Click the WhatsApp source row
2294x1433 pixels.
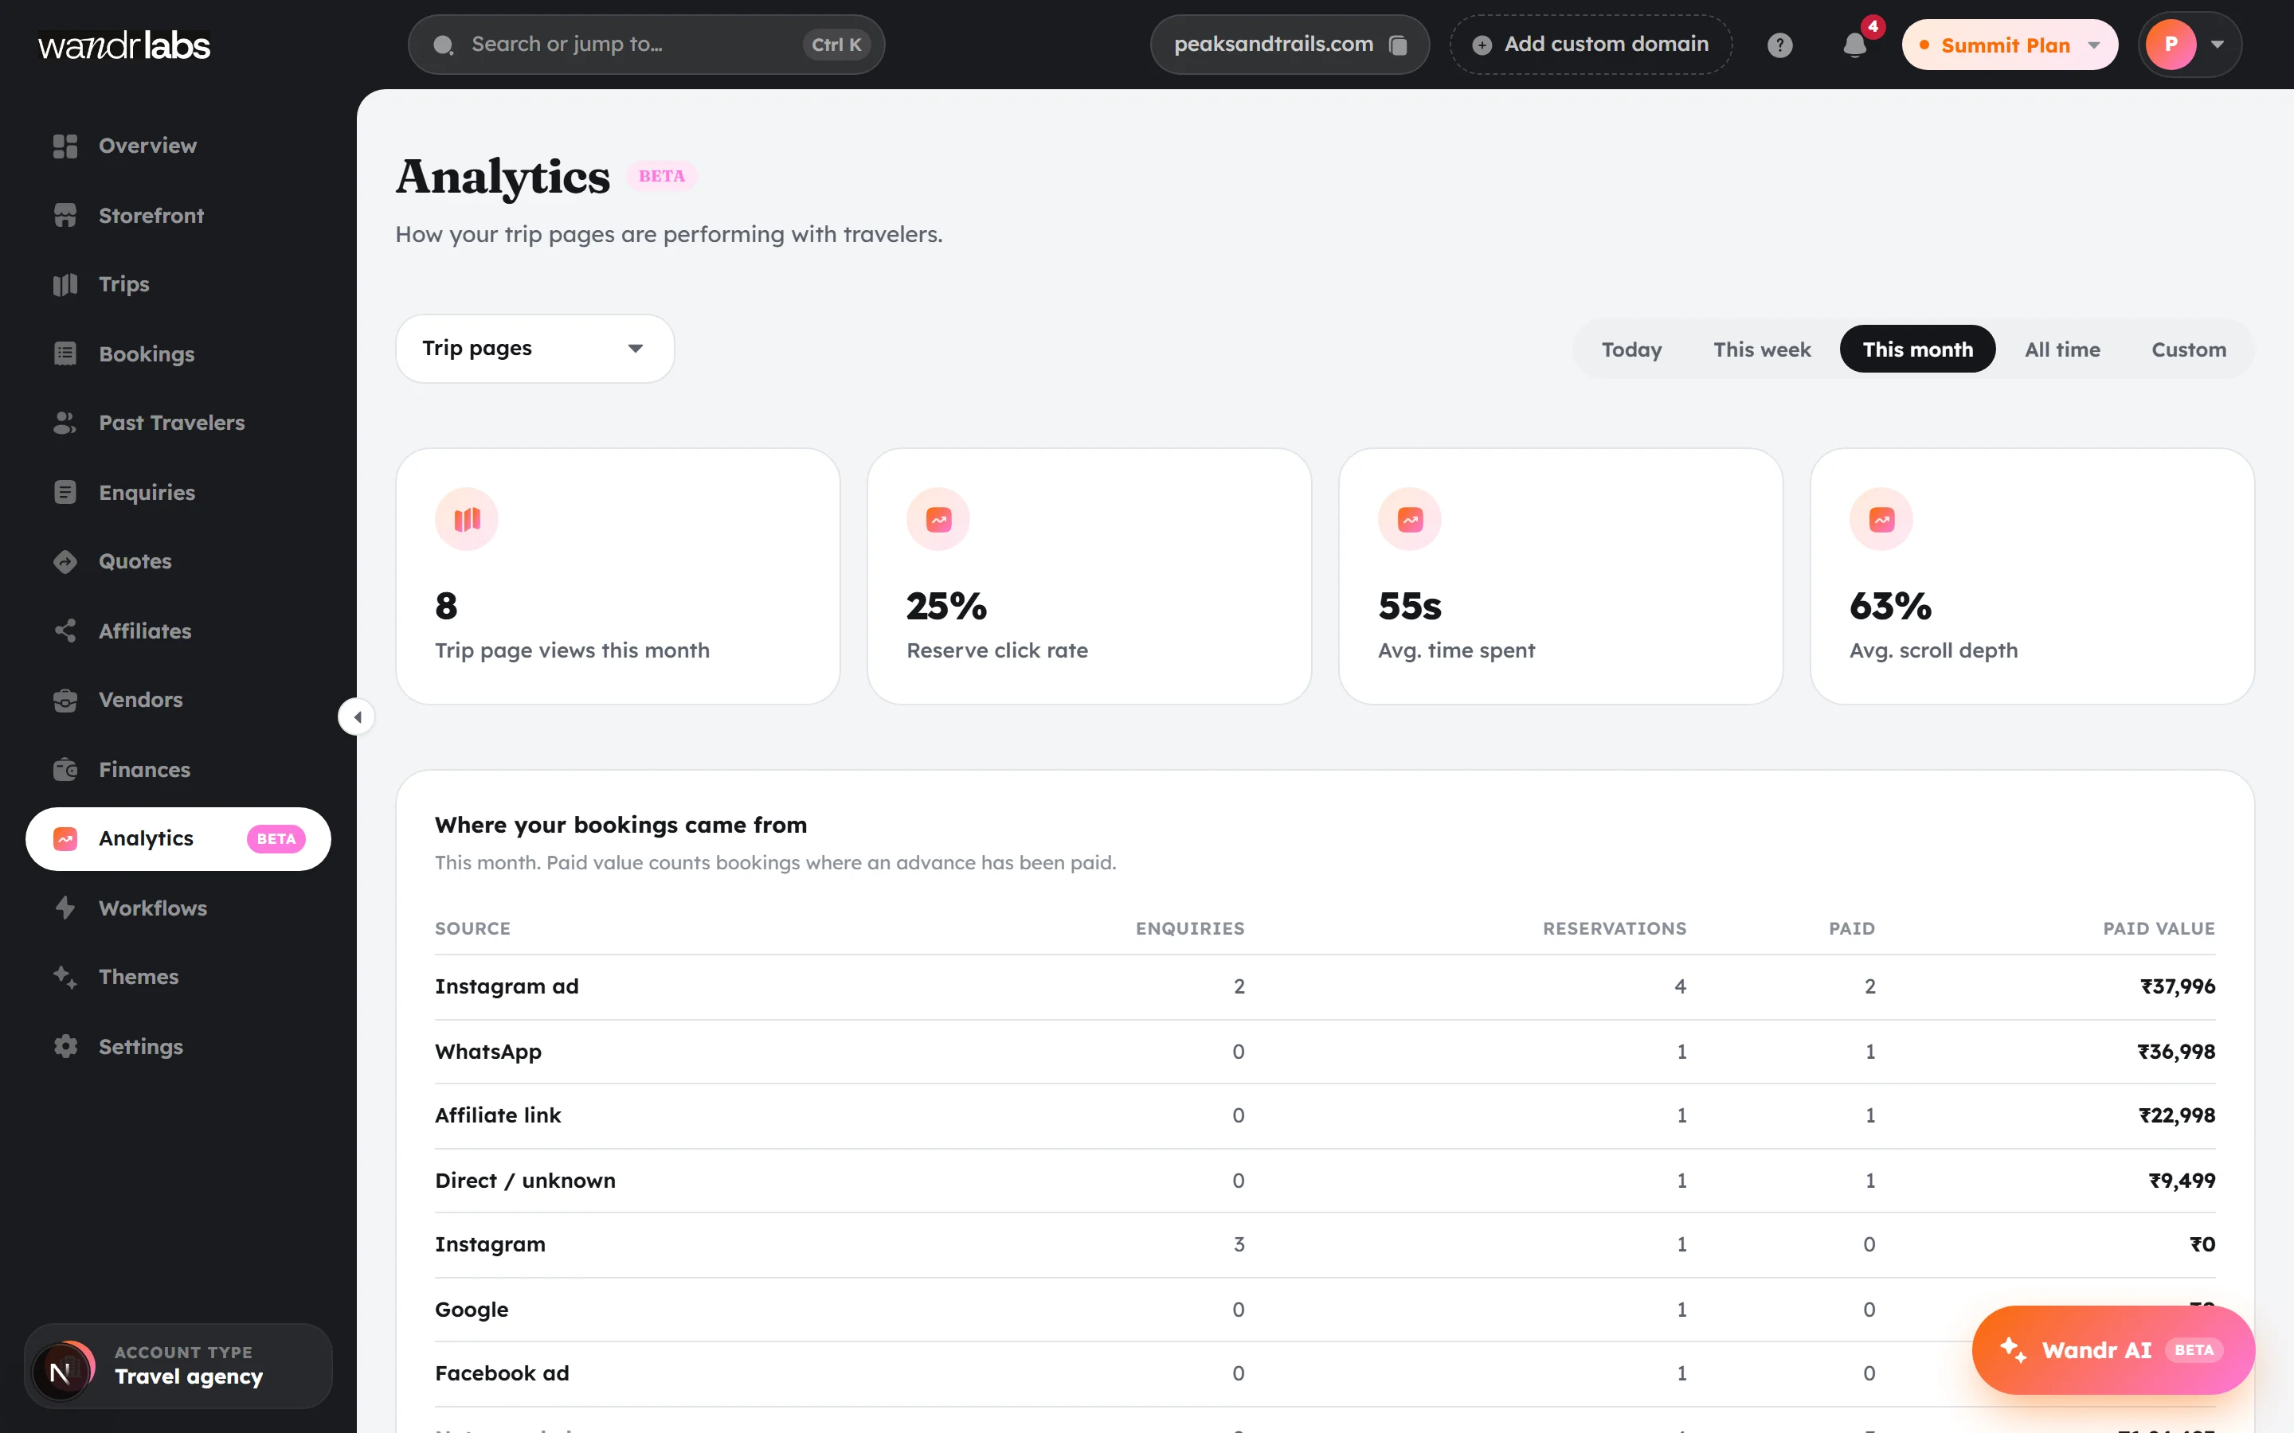tap(1325, 1052)
